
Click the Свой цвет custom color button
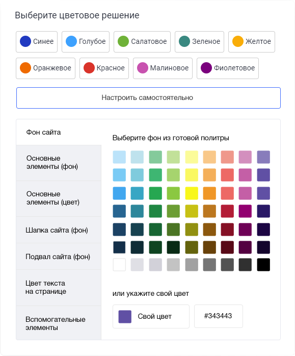click(151, 317)
